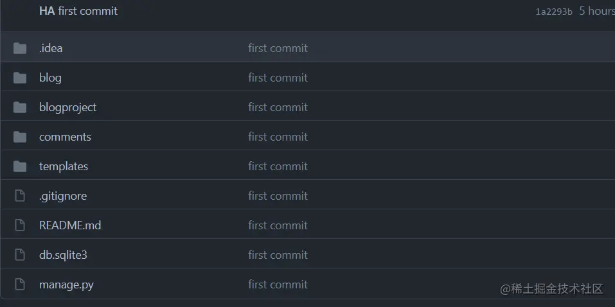Screen dimensions: 615x307
Task: Open commit message beside comments folder
Action: [x=278, y=137]
